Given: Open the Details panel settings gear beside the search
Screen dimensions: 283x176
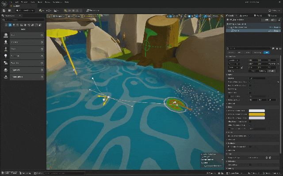Looking at the screenshot, I should [280, 49].
